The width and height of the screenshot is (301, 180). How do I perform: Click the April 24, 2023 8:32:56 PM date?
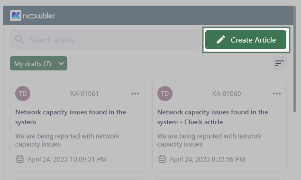[207, 159]
